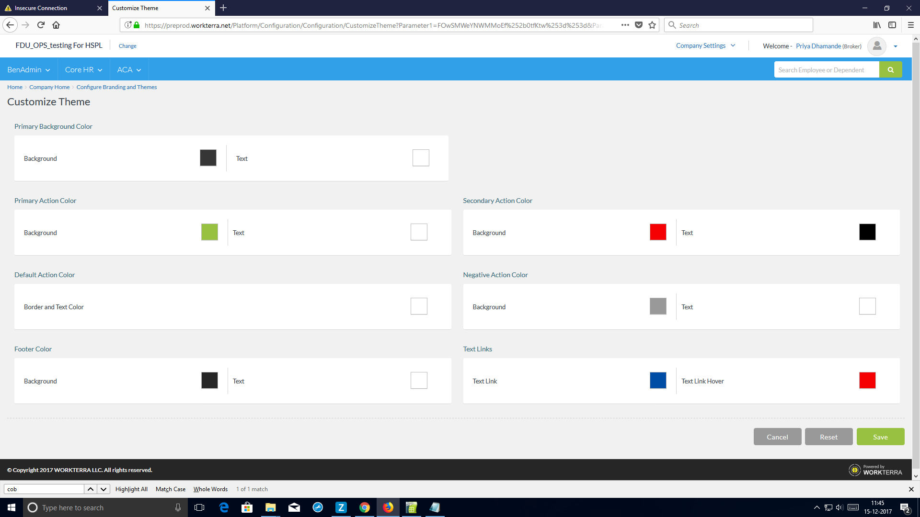Expand the BenAdmin menu
The image size is (920, 517).
pyautogui.click(x=28, y=70)
